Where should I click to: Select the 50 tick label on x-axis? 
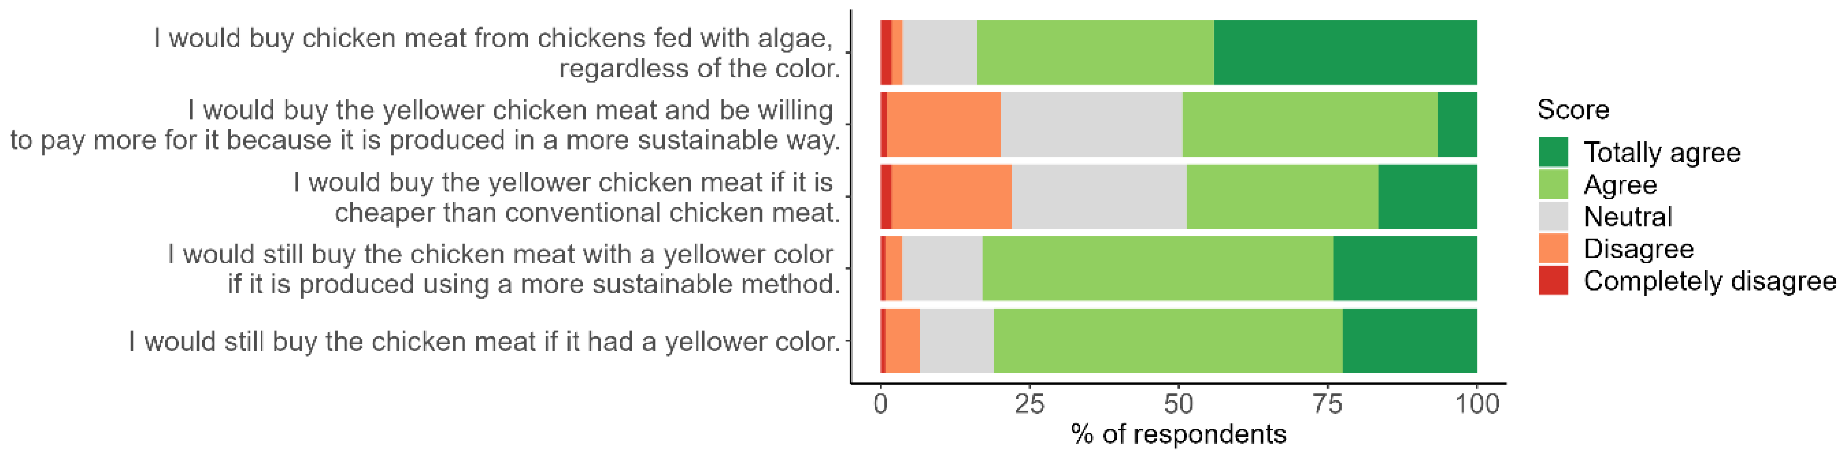pyautogui.click(x=1178, y=405)
